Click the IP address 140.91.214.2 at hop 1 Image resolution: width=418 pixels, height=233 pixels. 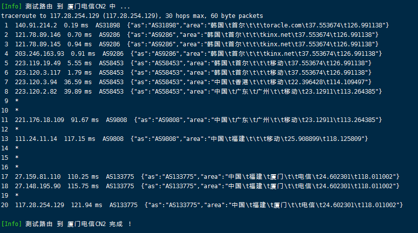click(x=36, y=25)
